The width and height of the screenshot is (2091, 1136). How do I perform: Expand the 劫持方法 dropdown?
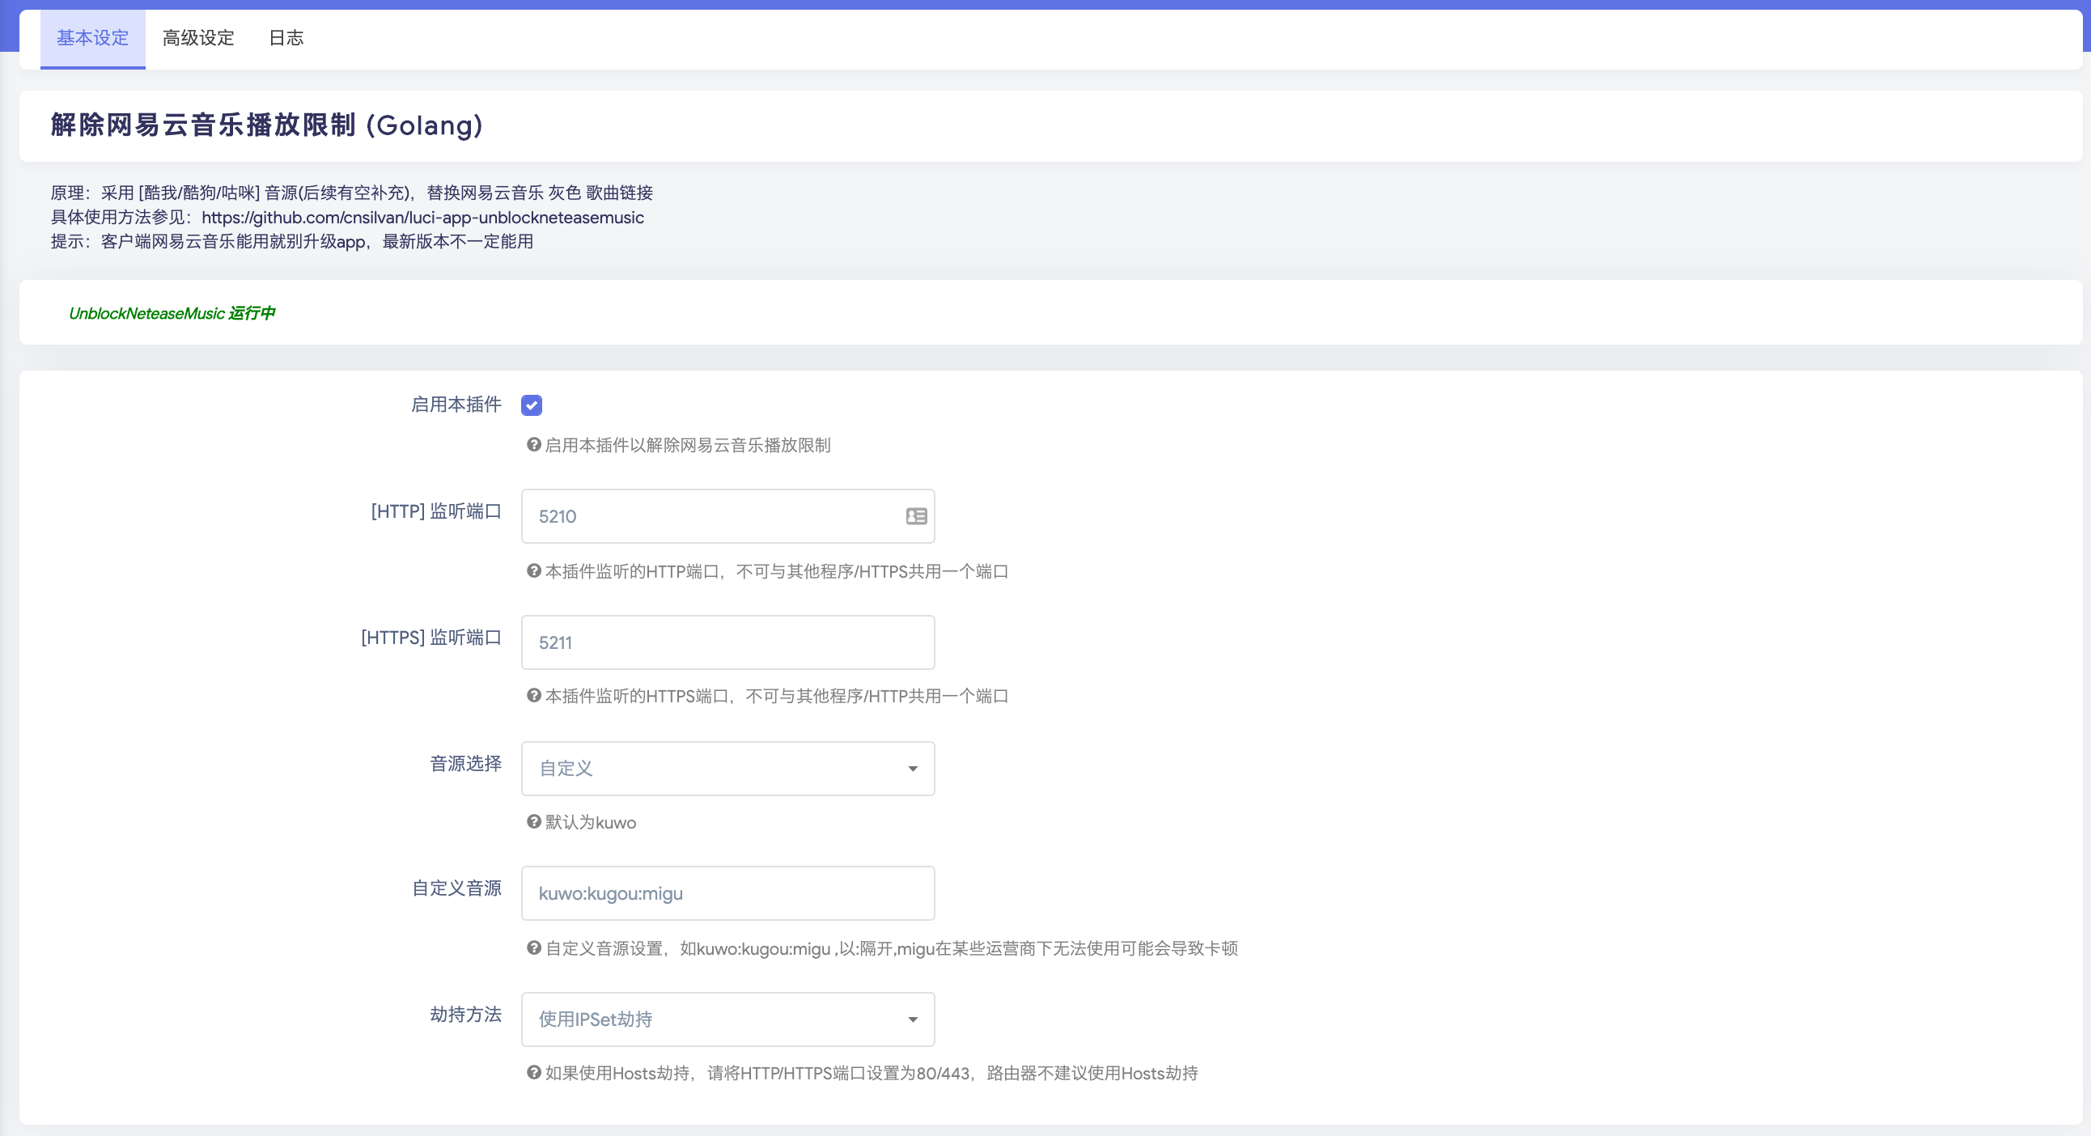[727, 1019]
